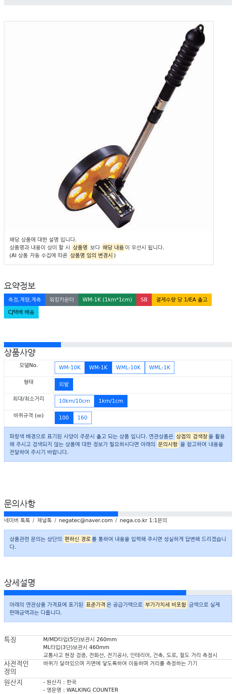Select the 외발 form type button

click(64, 384)
